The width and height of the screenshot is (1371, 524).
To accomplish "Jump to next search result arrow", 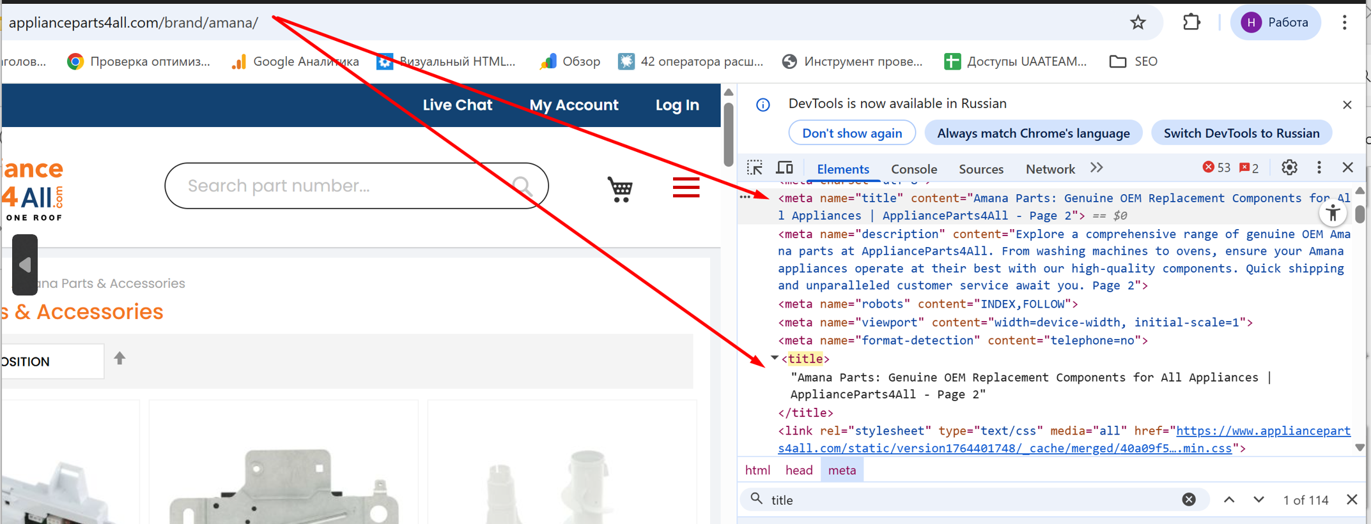I will [1258, 500].
